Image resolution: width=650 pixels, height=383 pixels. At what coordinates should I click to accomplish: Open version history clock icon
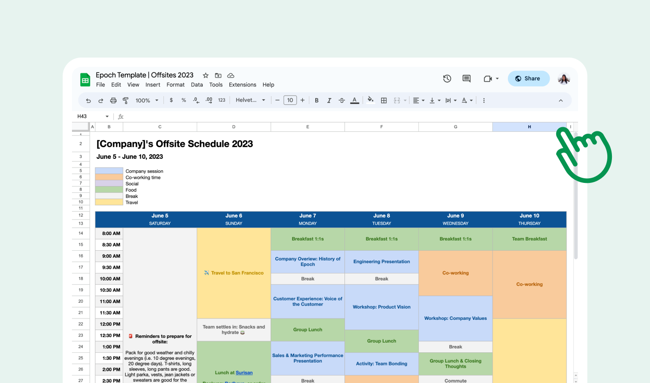click(447, 78)
